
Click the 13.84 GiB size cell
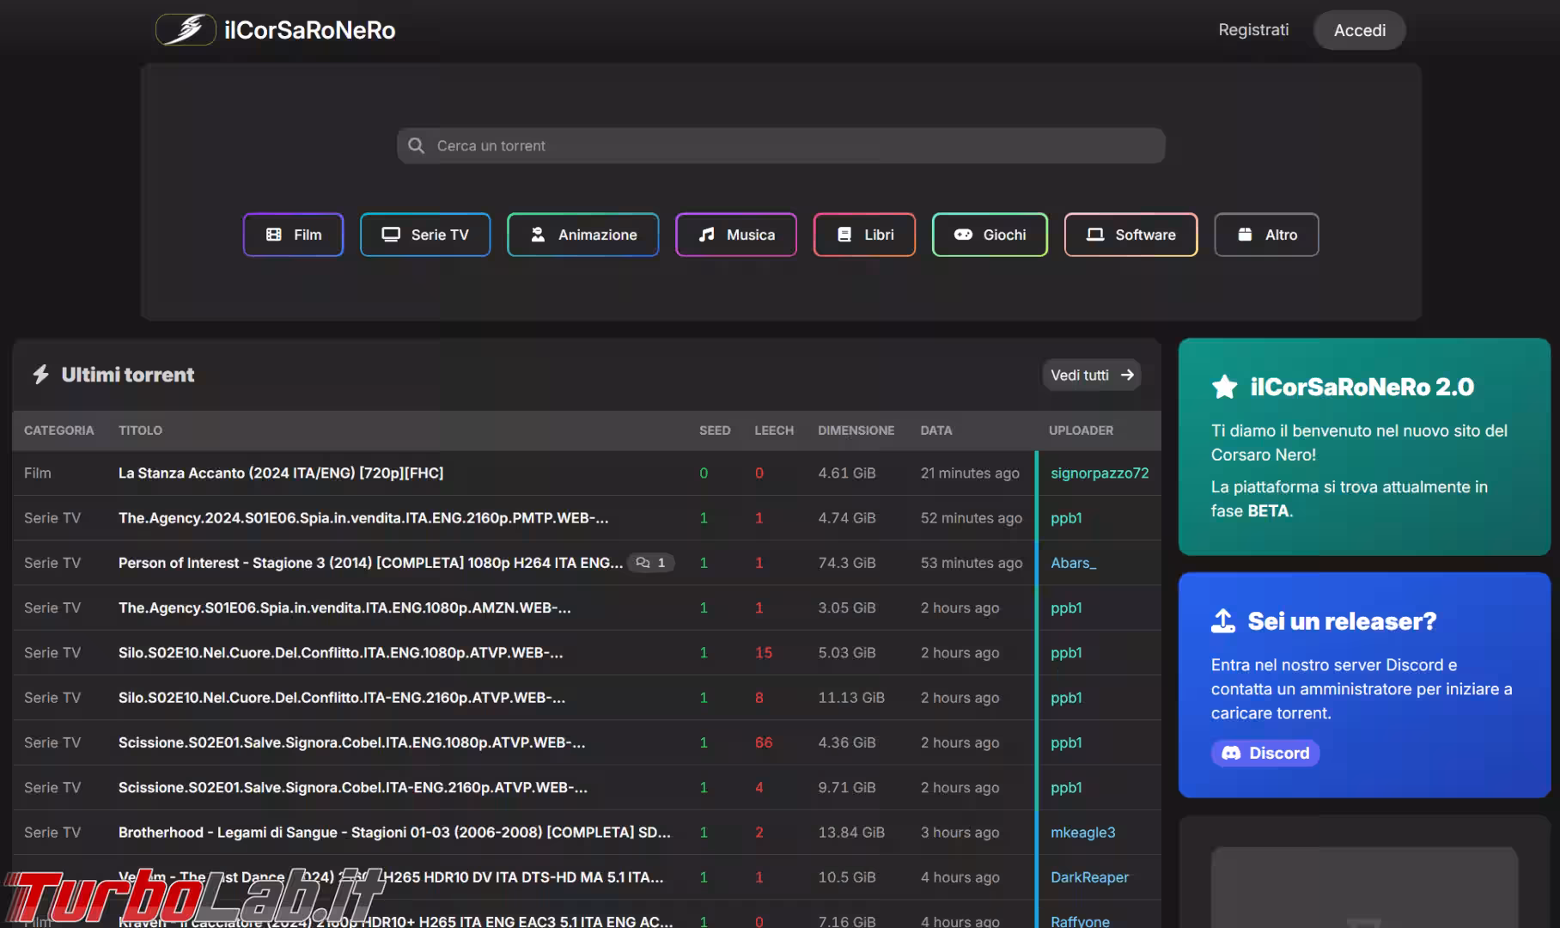coord(851,833)
